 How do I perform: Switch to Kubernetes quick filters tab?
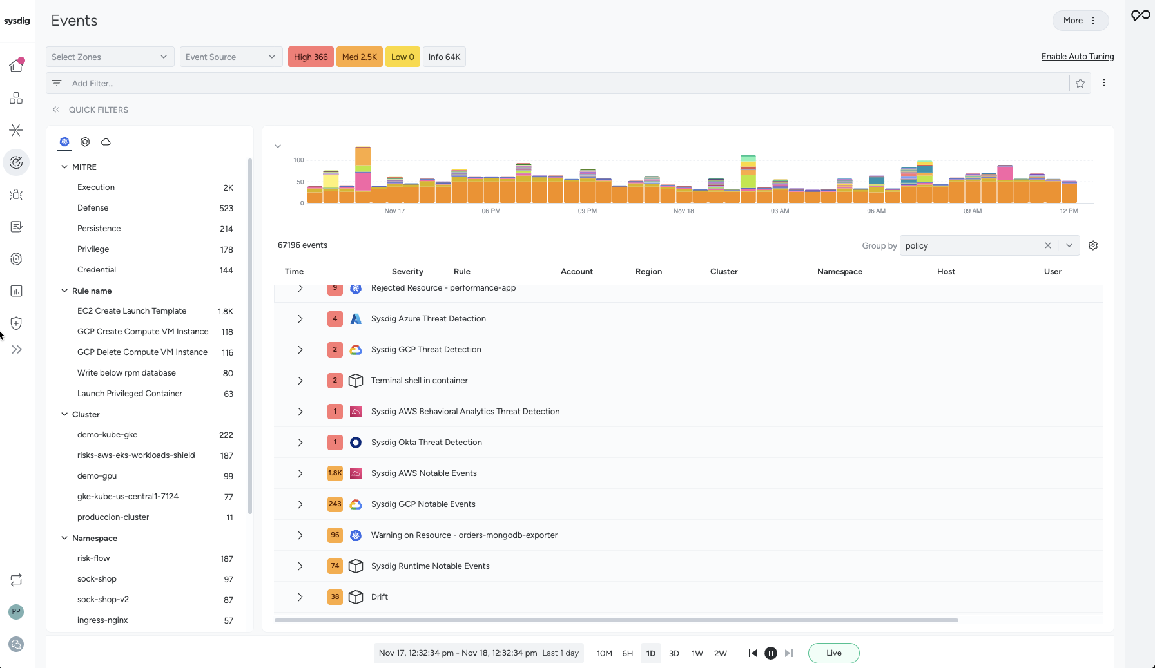pyautogui.click(x=64, y=142)
